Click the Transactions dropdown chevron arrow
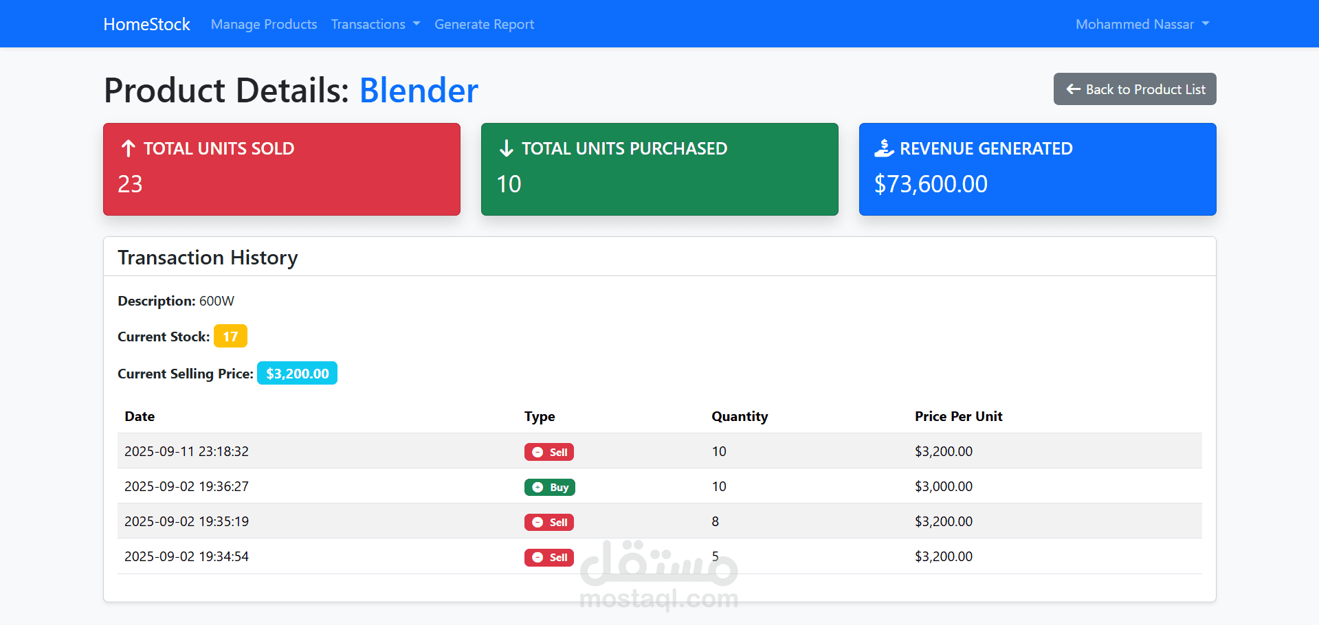Viewport: 1319px width, 625px height. [x=417, y=25]
